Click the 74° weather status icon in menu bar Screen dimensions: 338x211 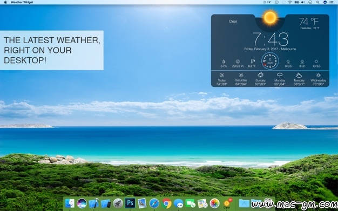coord(267,2)
